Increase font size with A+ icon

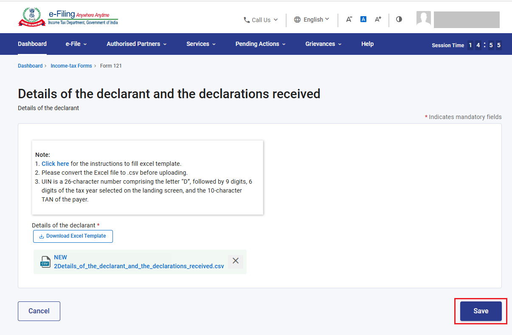tap(378, 19)
